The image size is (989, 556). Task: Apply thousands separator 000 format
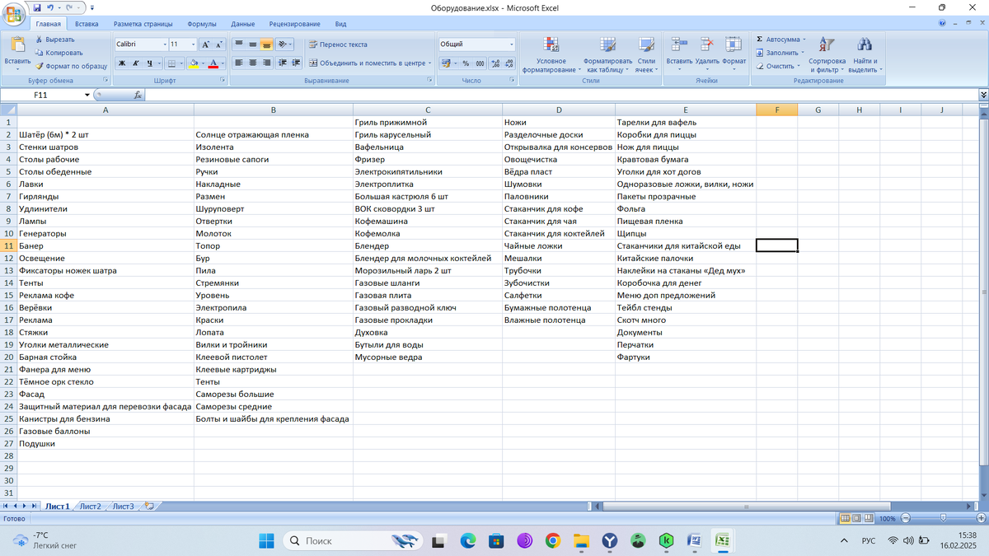480,63
